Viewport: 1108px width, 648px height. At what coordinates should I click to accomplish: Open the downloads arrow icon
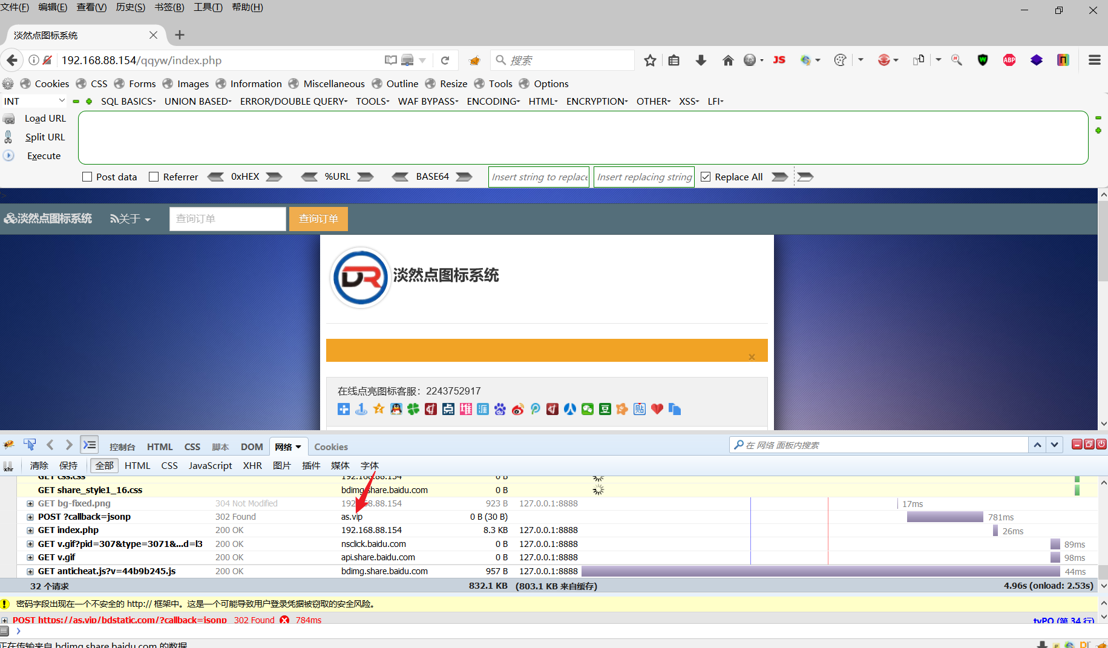point(701,60)
